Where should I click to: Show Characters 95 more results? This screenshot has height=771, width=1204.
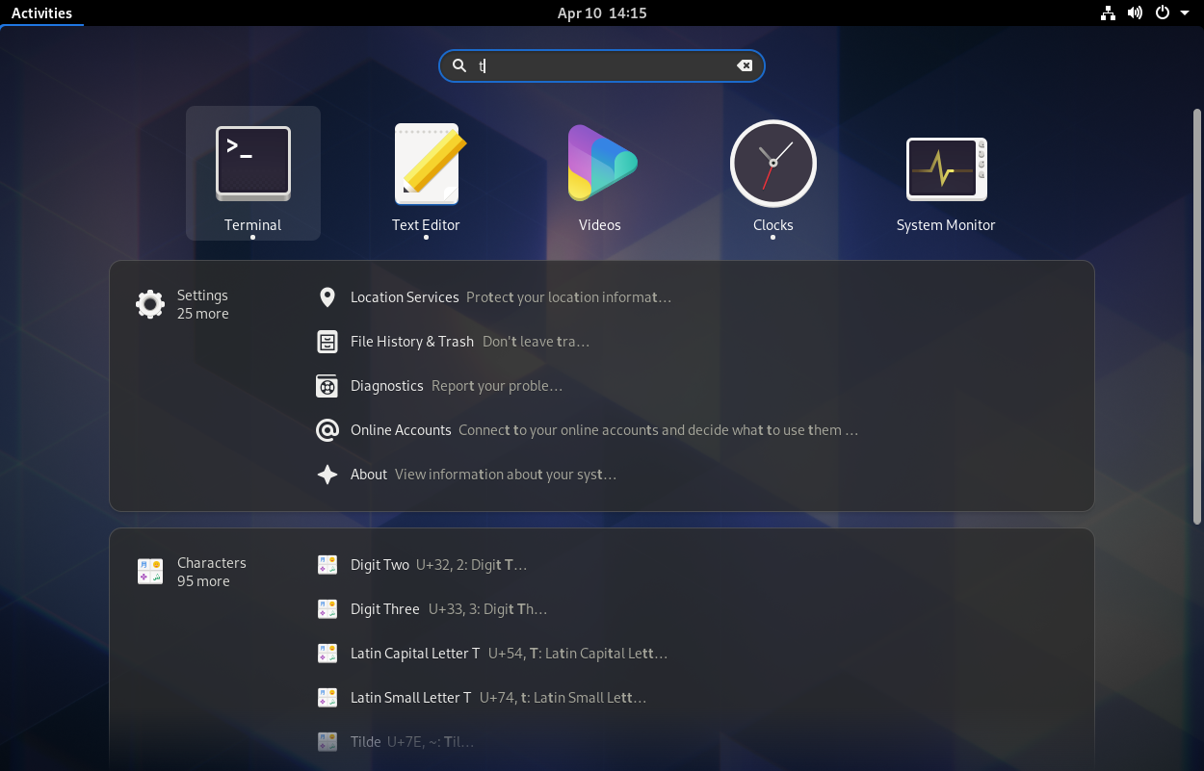click(202, 572)
